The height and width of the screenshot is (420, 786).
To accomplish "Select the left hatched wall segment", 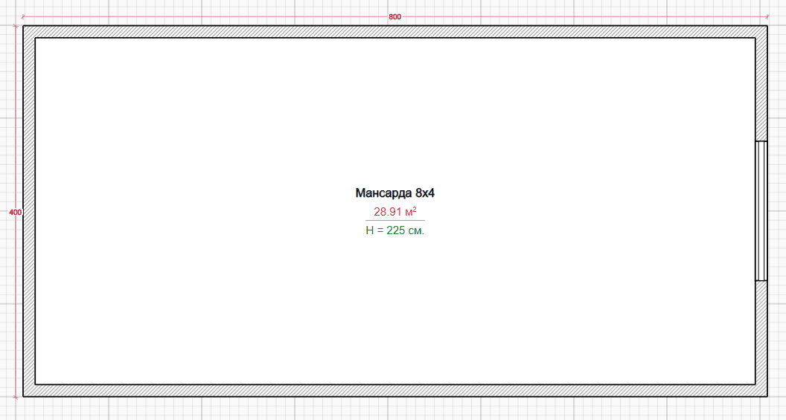I will pos(29,211).
